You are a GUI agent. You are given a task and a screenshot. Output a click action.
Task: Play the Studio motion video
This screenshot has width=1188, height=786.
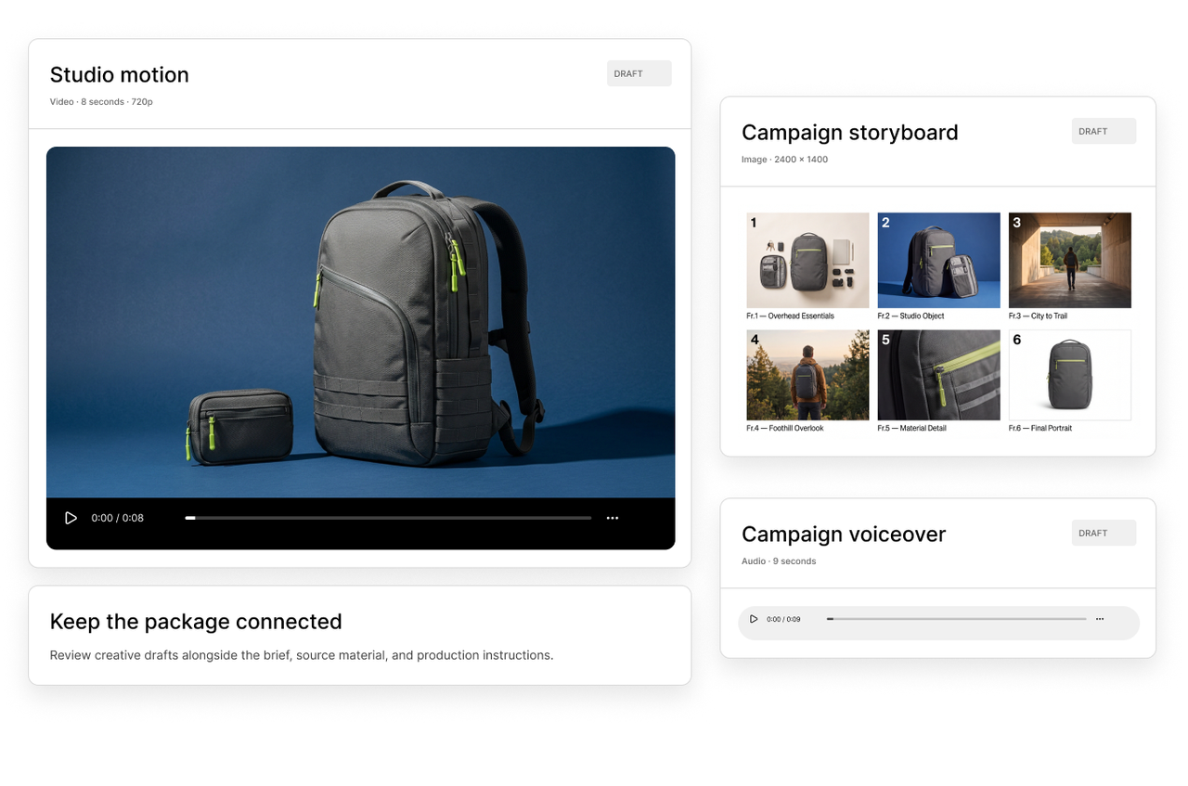coord(71,518)
